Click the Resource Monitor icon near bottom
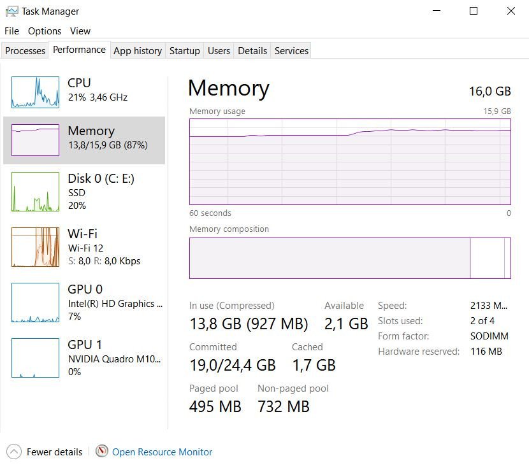 tap(102, 452)
